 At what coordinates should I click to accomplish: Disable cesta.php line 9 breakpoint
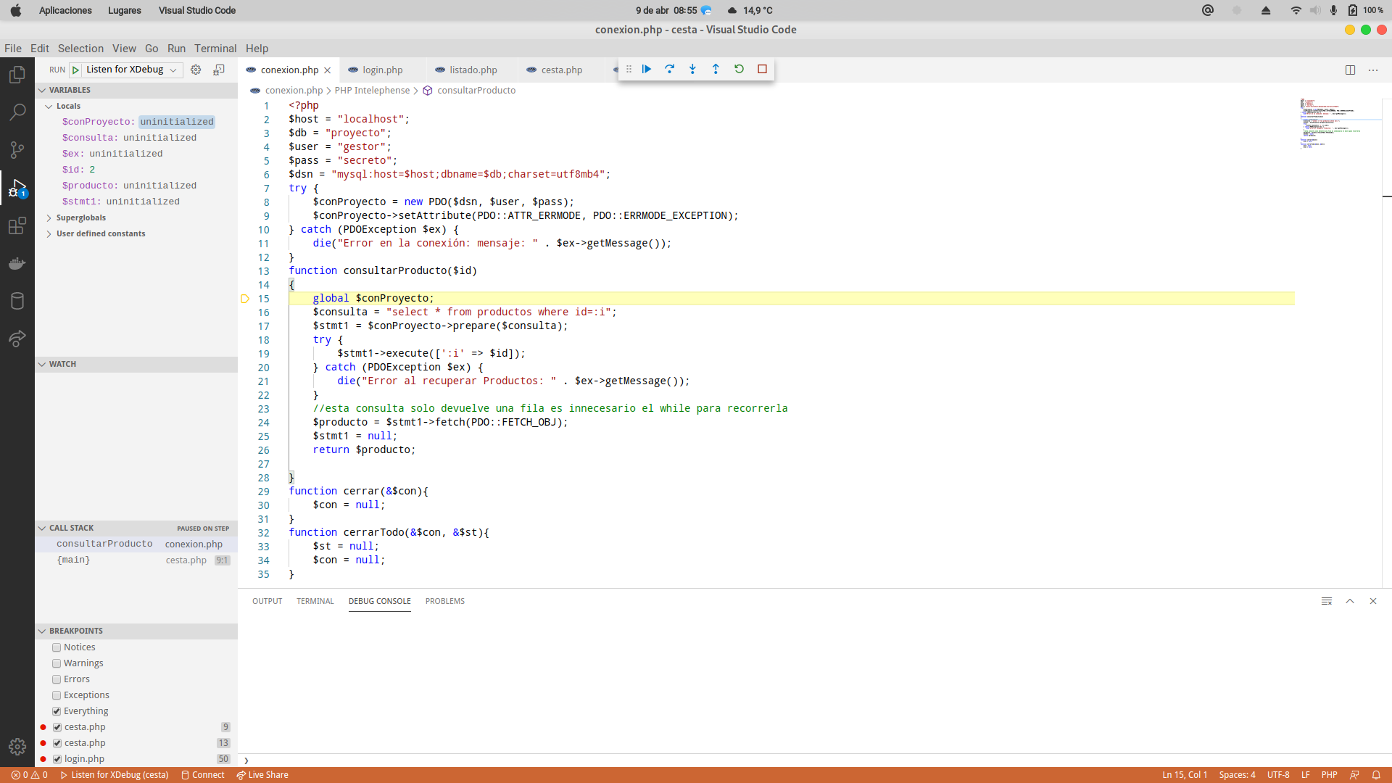tap(57, 727)
